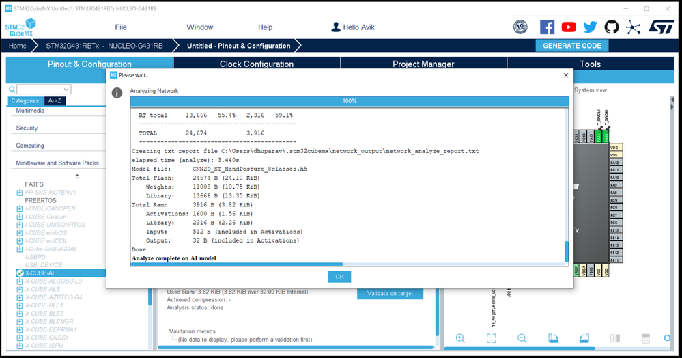
Task: Rotate the chip view counter-clockwise
Action: 584,338
